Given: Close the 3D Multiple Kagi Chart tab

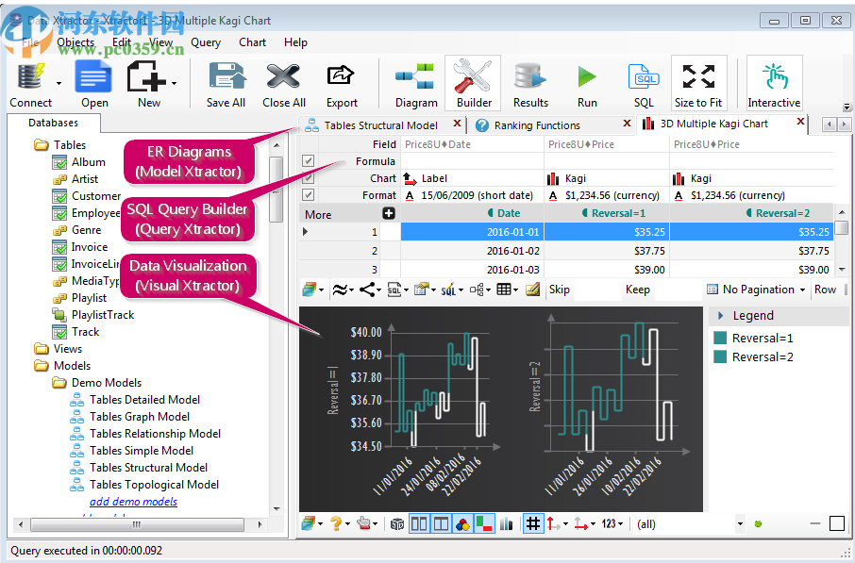Looking at the screenshot, I should point(800,122).
